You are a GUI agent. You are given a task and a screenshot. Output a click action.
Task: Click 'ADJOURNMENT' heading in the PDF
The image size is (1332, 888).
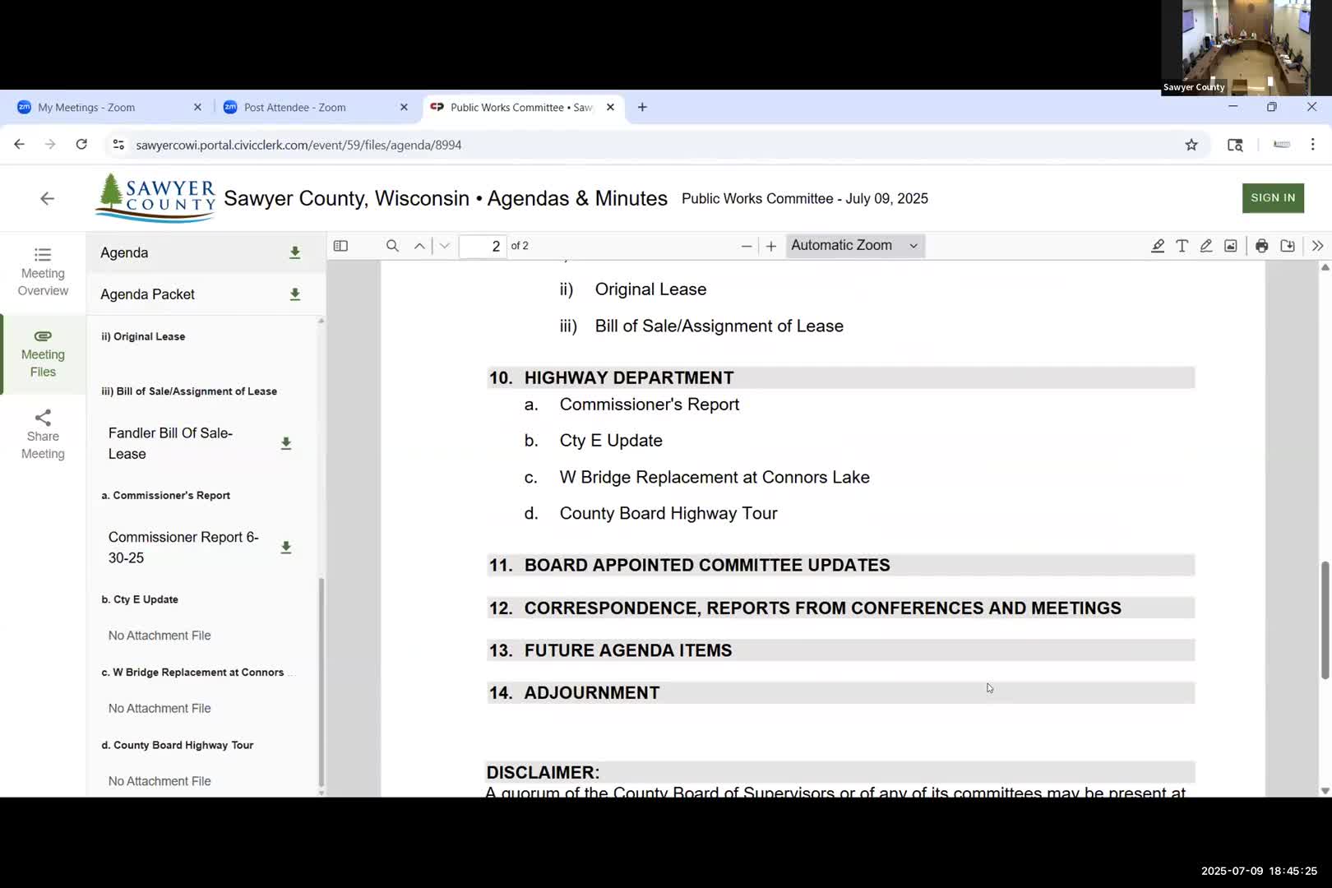(x=592, y=693)
